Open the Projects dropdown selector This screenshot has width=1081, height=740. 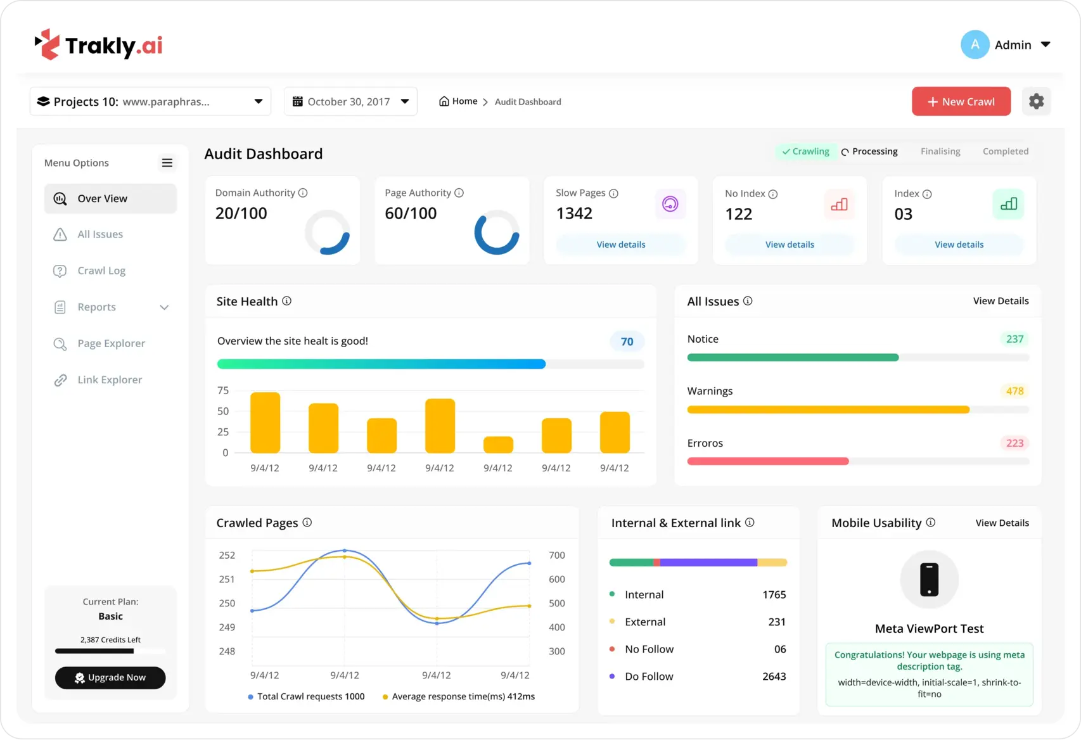pyautogui.click(x=150, y=101)
